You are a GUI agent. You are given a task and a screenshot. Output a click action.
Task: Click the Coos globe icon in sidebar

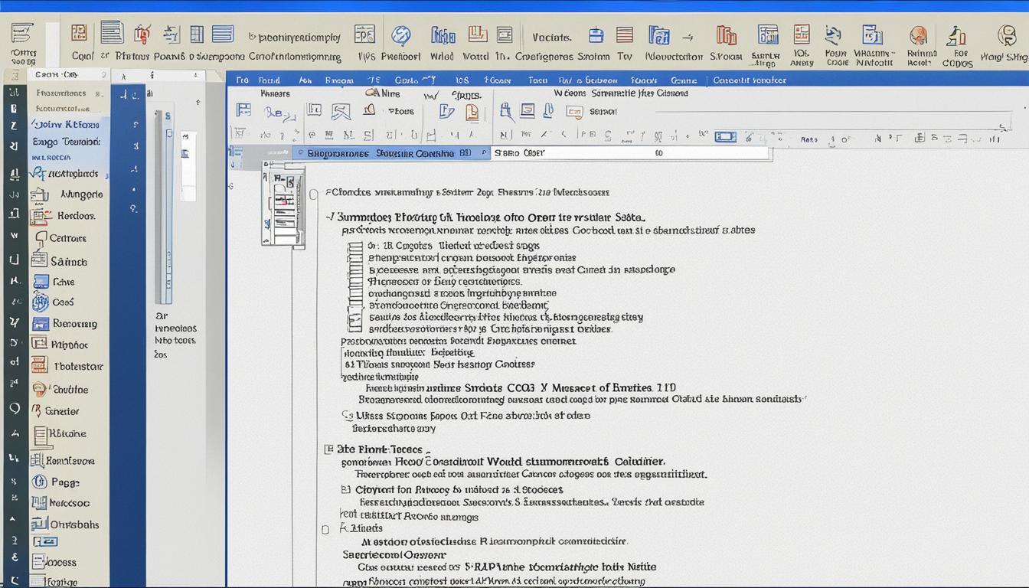40,302
